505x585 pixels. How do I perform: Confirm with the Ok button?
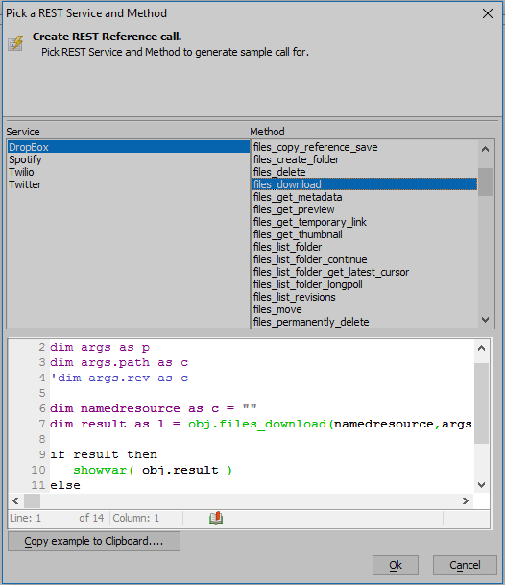point(396,565)
